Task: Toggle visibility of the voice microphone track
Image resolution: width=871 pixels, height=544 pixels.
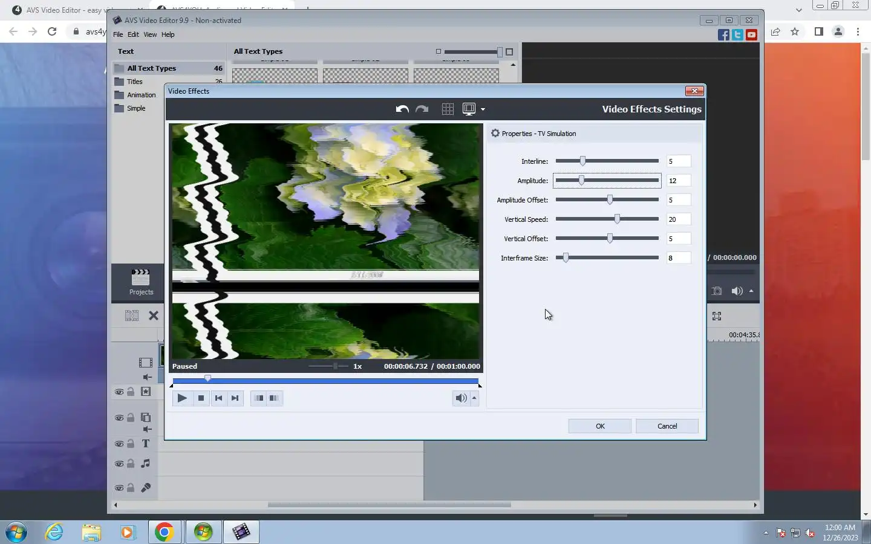Action: click(x=119, y=488)
